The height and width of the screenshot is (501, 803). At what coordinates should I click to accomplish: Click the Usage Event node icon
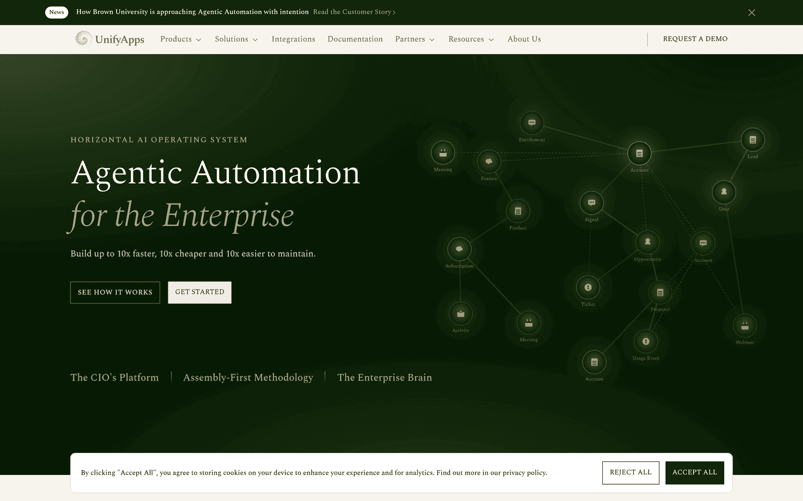click(646, 341)
